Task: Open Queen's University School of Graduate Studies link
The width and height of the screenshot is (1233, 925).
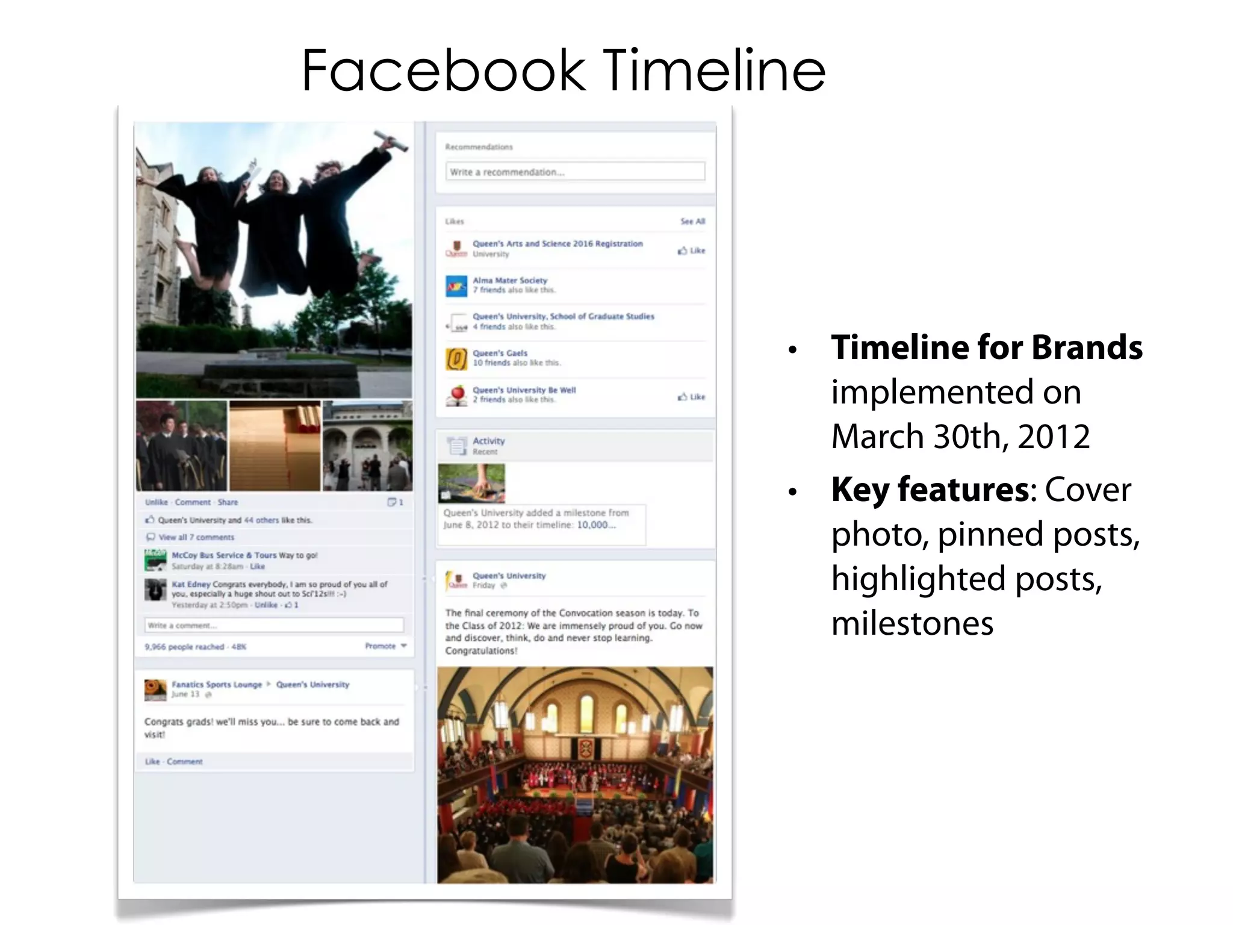Action: (x=563, y=316)
